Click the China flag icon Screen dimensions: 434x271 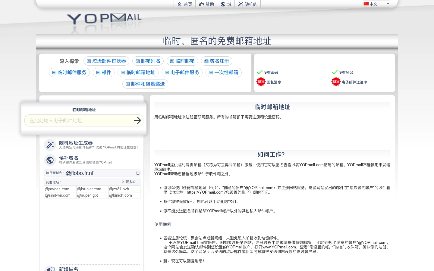366,4
